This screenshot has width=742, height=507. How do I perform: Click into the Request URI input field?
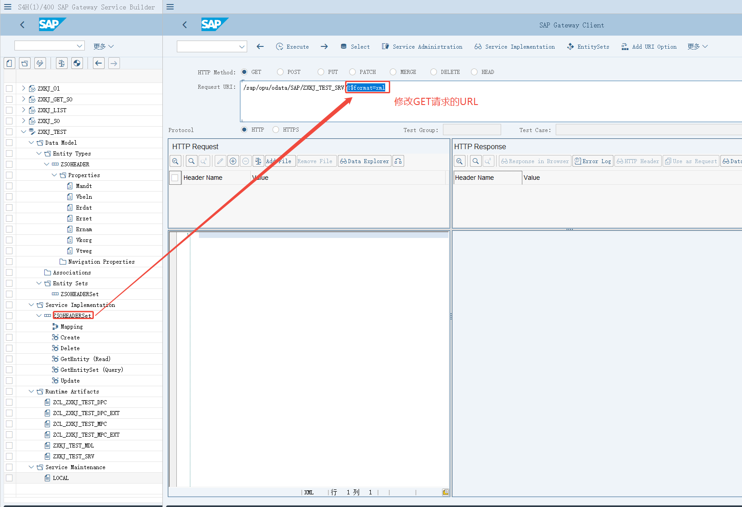tap(491, 101)
